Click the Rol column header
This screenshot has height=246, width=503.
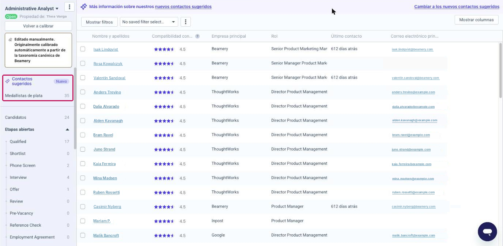click(x=275, y=36)
